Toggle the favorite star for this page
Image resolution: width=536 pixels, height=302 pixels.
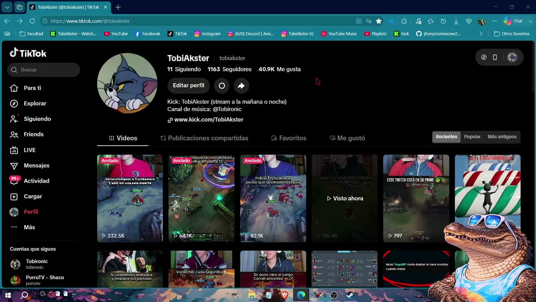(x=379, y=21)
